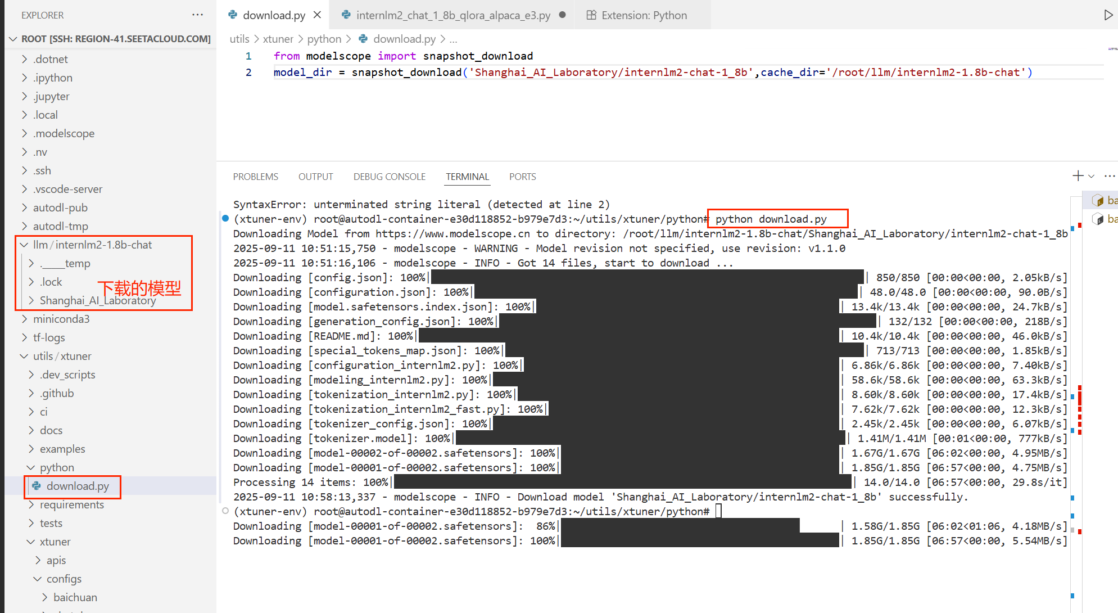Open terminal panel more actions ellipsis
1118x613 pixels.
point(1110,176)
